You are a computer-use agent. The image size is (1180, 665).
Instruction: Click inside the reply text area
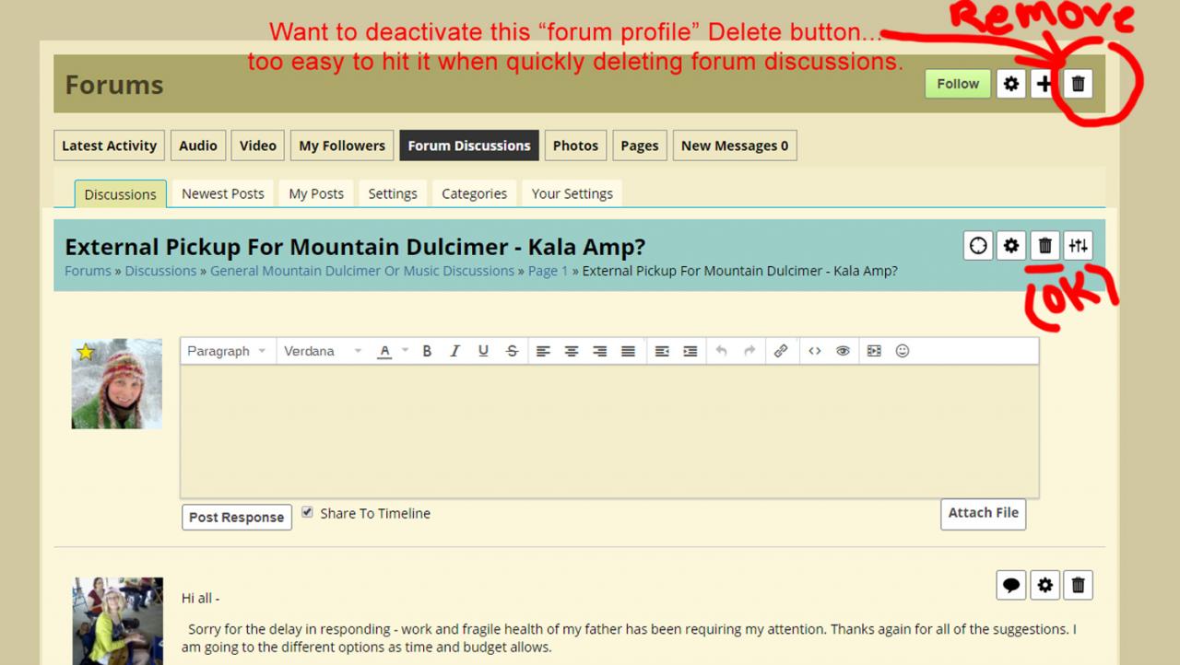coord(608,431)
